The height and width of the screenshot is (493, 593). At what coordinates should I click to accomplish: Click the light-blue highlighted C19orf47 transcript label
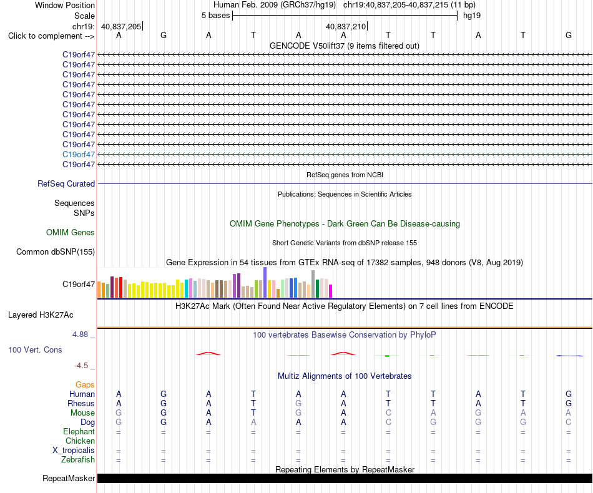point(78,154)
